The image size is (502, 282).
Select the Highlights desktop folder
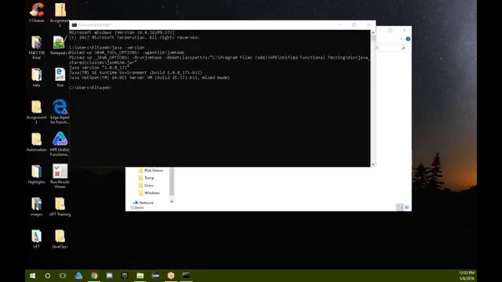37,174
